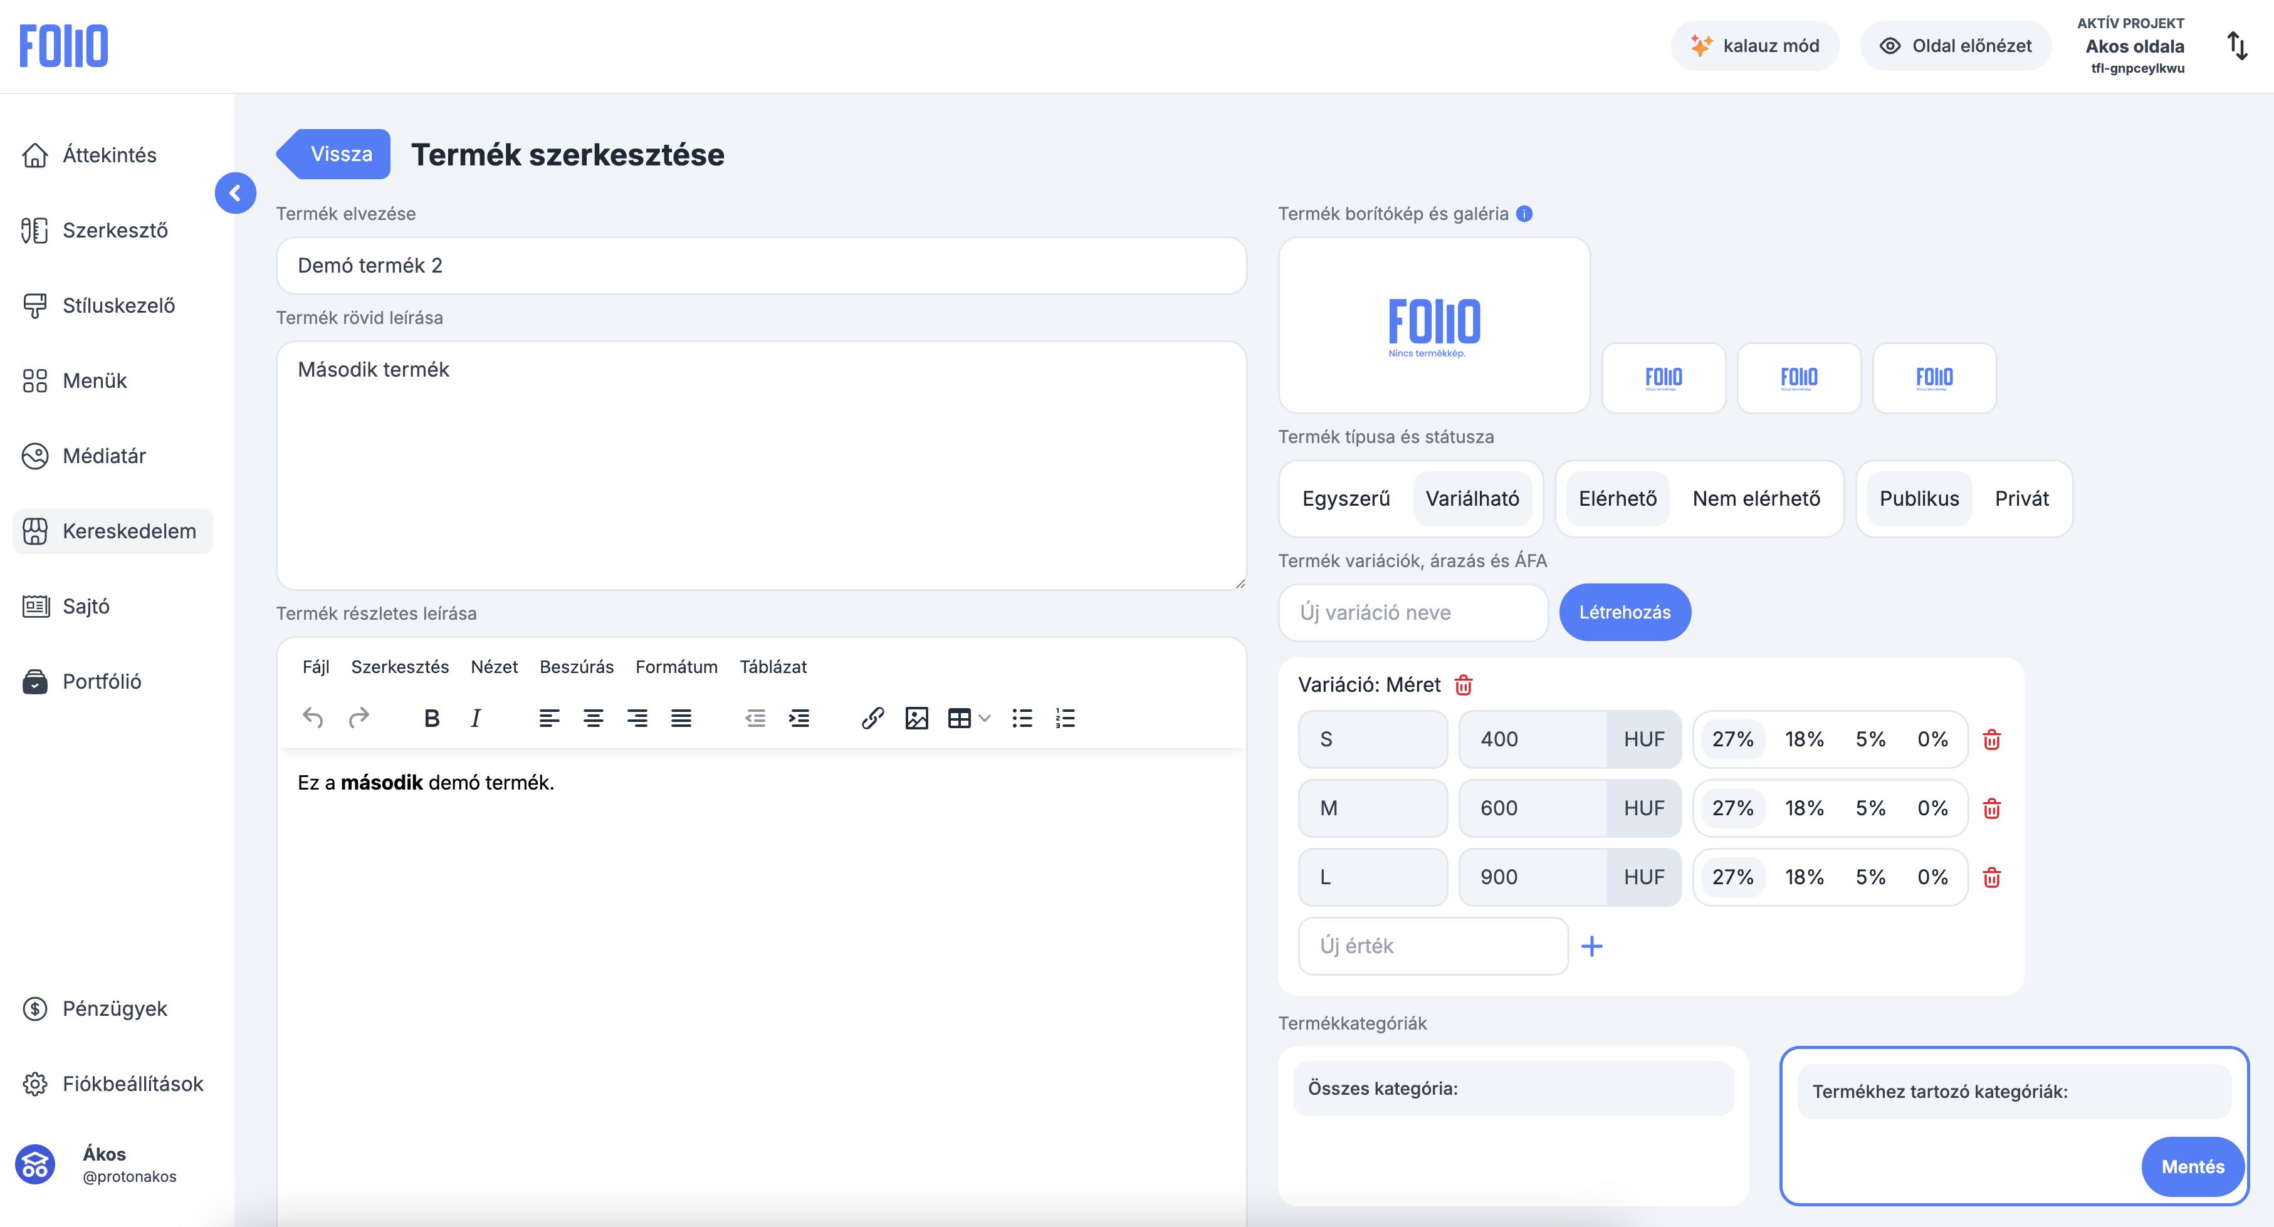Viewport: 2274px width, 1227px height.
Task: Open the table dropdown arrow in editor toolbar
Action: (985, 719)
